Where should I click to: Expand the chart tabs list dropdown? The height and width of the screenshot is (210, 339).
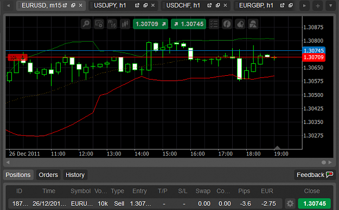330,6
